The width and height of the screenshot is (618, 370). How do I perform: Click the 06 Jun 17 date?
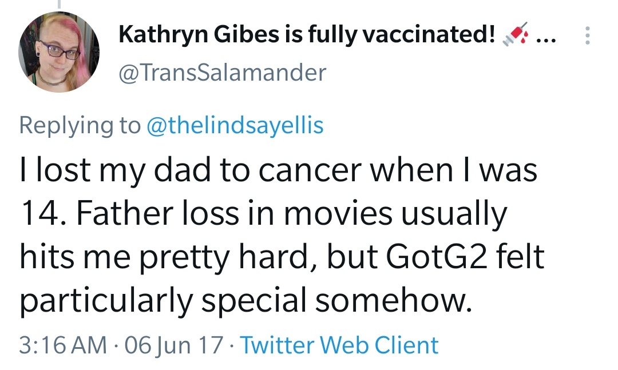(174, 345)
